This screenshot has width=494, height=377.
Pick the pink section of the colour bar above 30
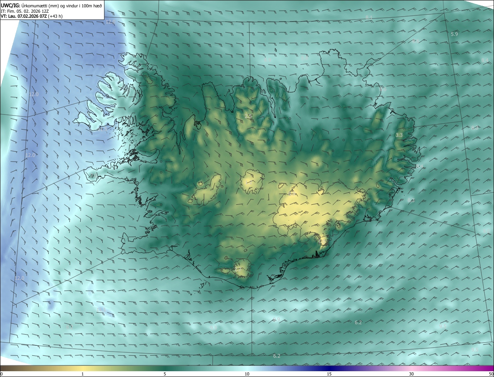point(411,369)
